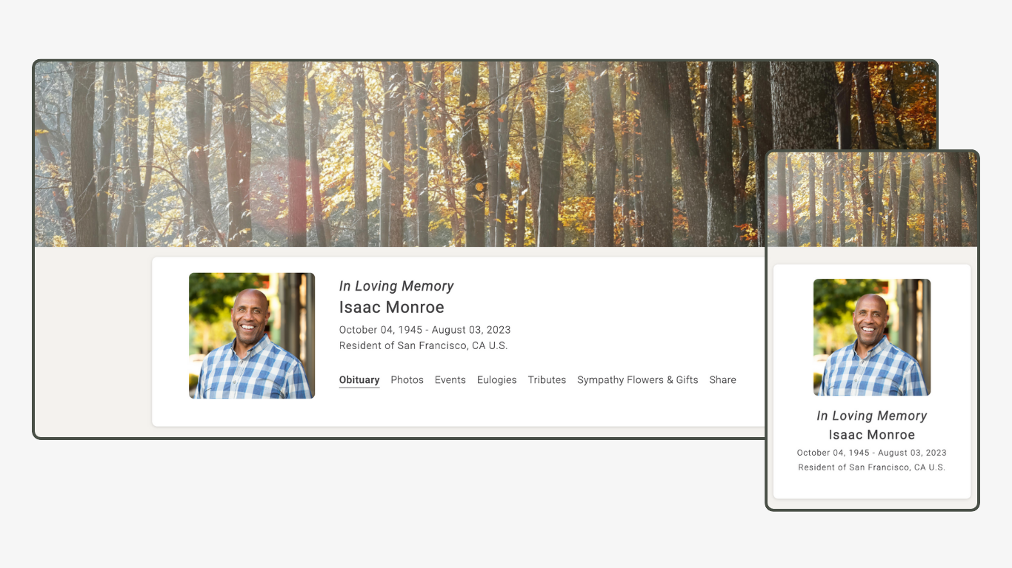Click Isaac Monroe's portrait in mobile view

(x=872, y=337)
